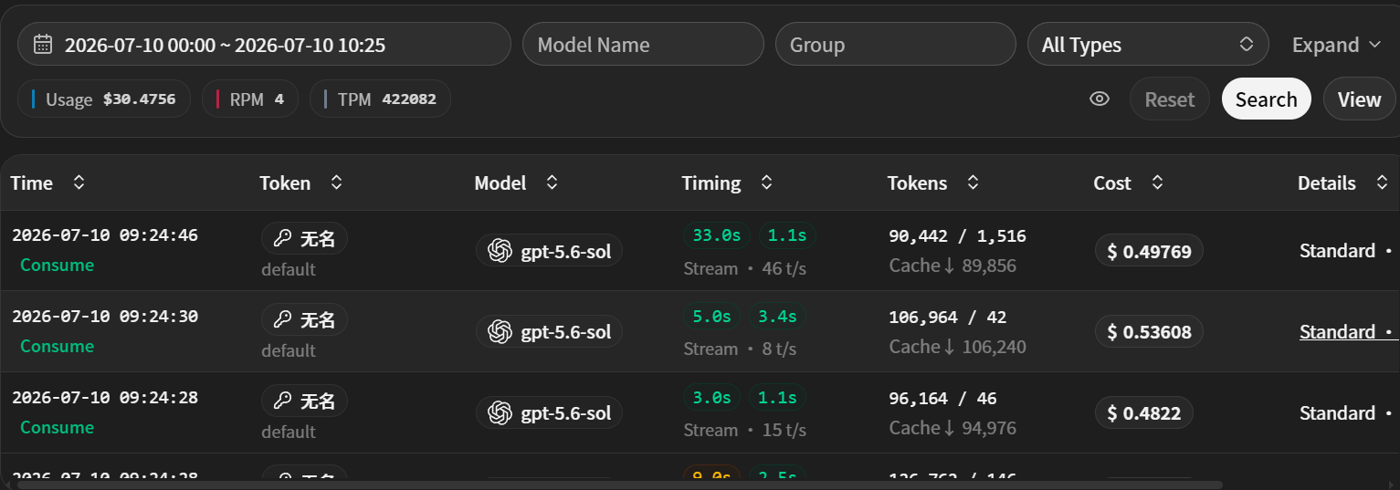Focus the Group filter input field
1400x490 pixels.
[895, 44]
